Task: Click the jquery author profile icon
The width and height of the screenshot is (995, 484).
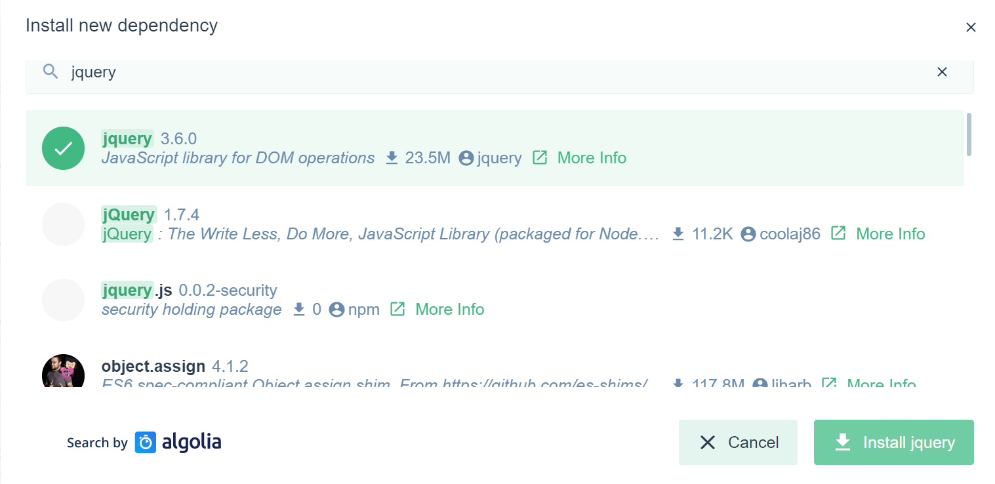Action: pyautogui.click(x=466, y=158)
